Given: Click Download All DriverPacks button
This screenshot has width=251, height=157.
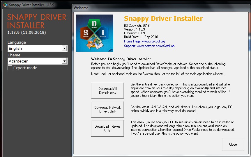Looking at the screenshot, I should click(x=107, y=90).
